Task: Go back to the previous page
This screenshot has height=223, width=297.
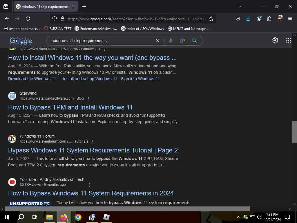Action: pyautogui.click(x=7, y=19)
